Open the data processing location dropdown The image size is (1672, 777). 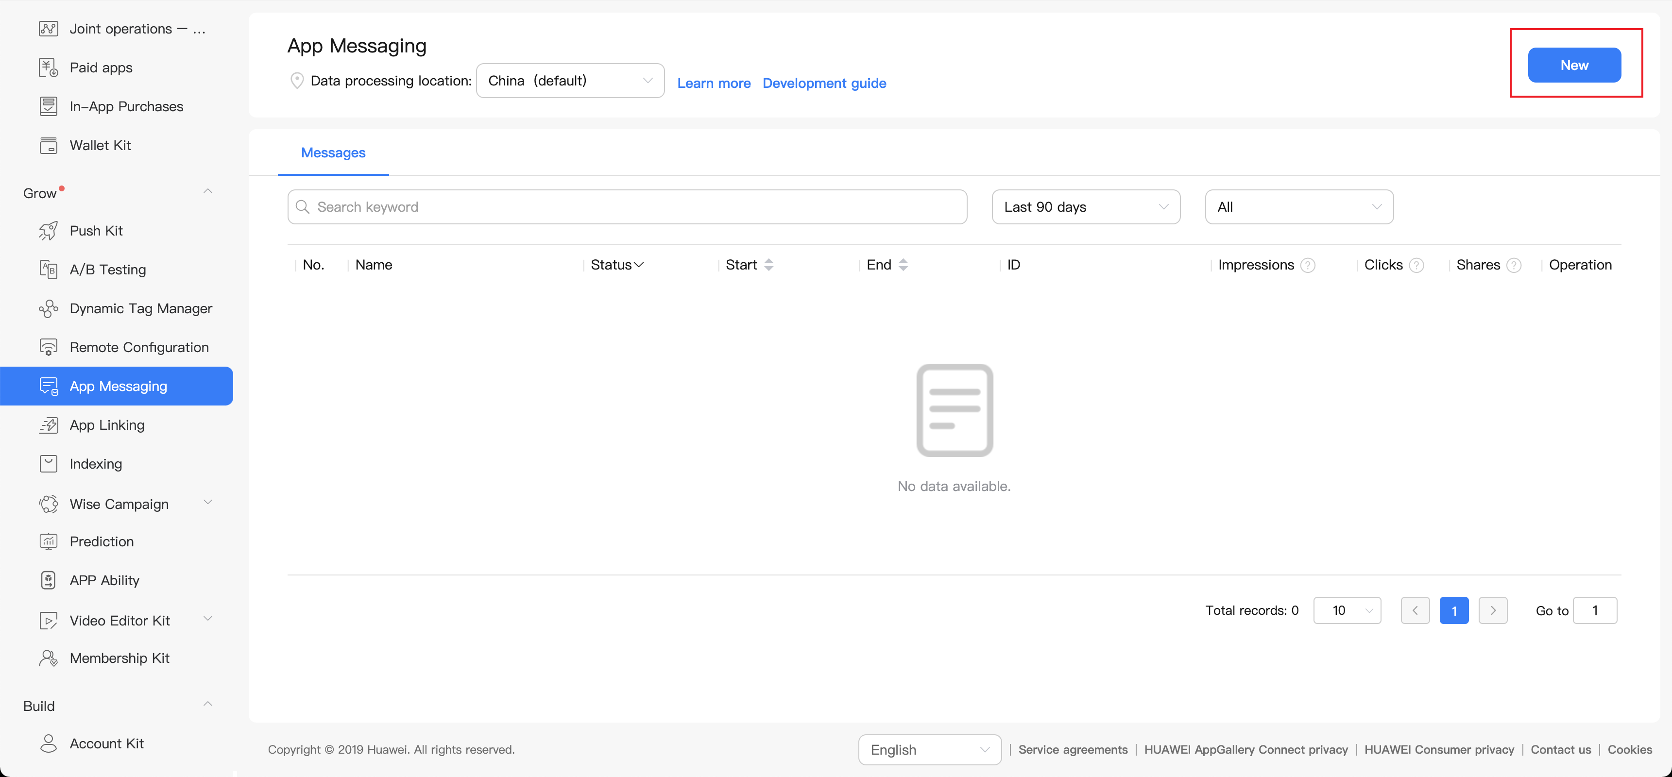(569, 81)
